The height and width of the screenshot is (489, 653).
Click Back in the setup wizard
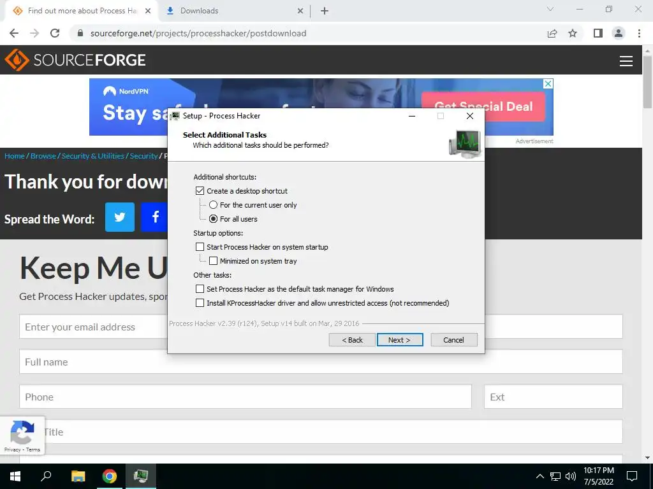(x=352, y=340)
